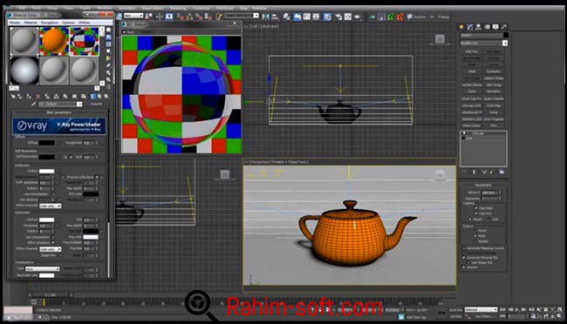Select the Patch output radio button
Image resolution: width=567 pixels, height=324 pixels.
pyautogui.click(x=475, y=231)
